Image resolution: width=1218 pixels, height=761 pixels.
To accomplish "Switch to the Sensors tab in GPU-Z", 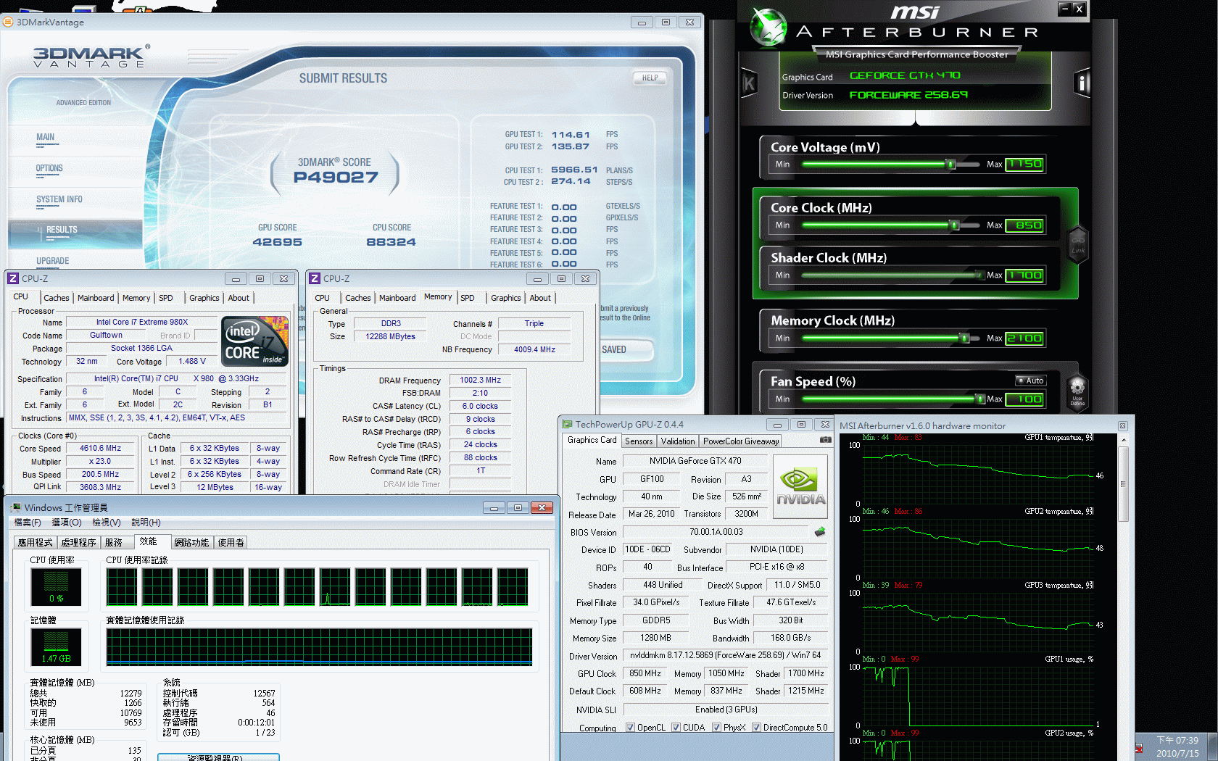I will tap(639, 441).
